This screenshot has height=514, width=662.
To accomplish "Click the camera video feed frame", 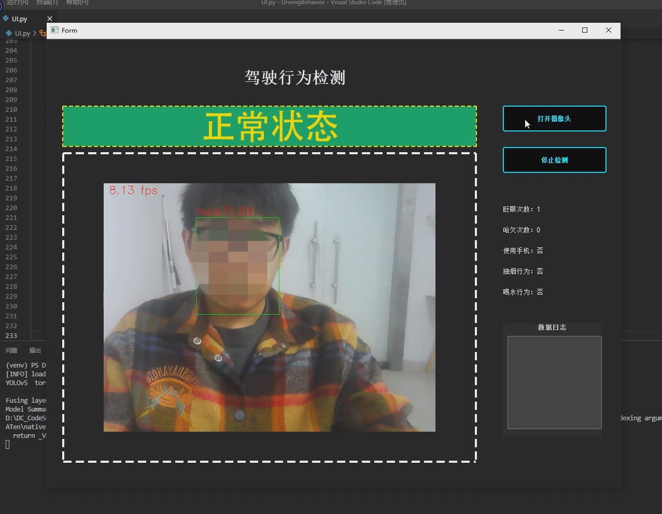I will coord(270,307).
